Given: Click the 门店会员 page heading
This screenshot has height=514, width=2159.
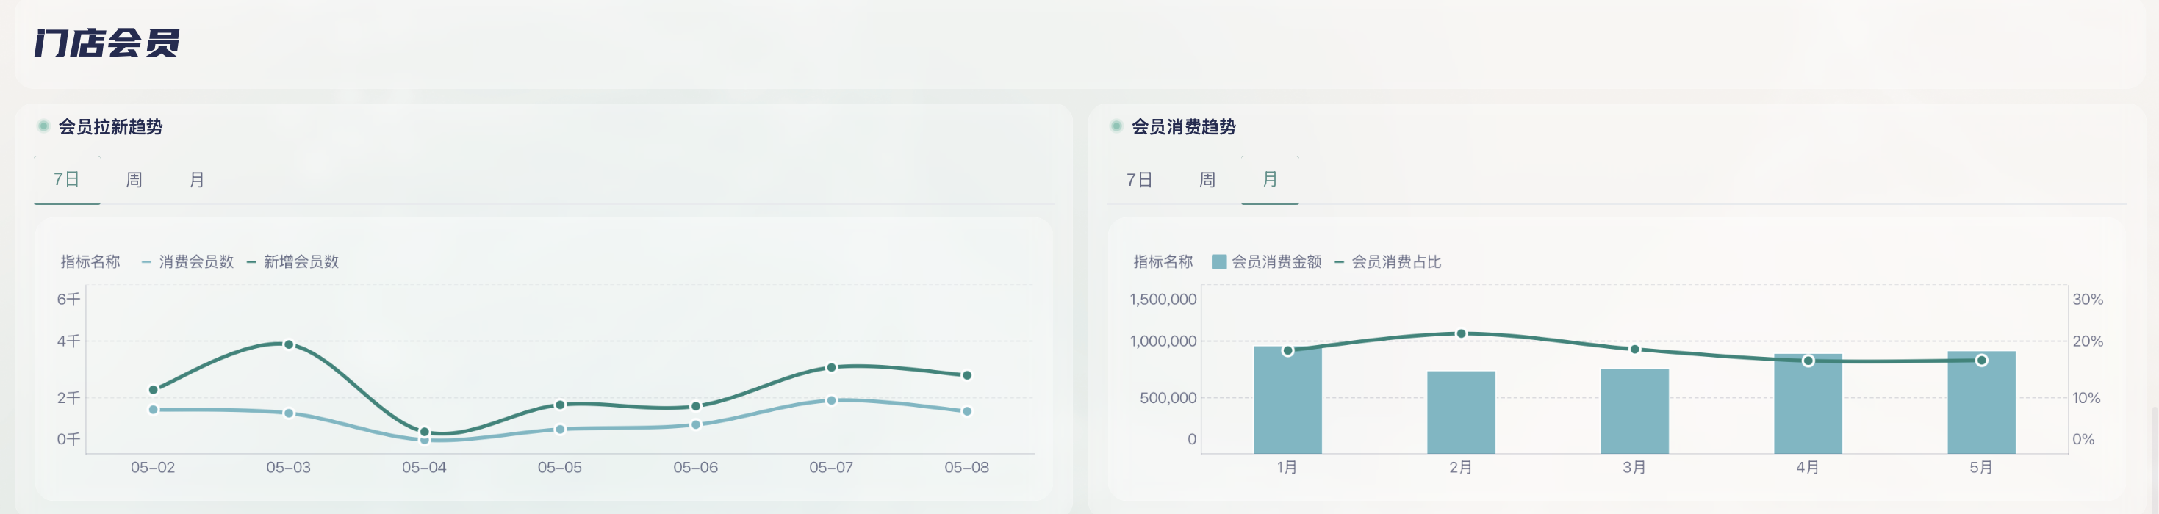Looking at the screenshot, I should (x=107, y=43).
